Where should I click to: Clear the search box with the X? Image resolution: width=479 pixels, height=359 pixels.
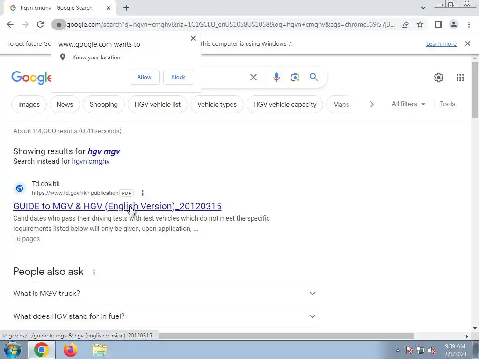(253, 77)
